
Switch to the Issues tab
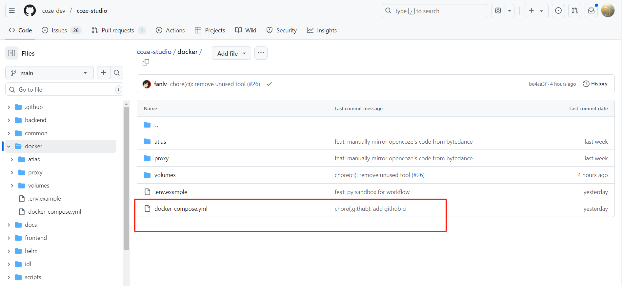(x=59, y=30)
